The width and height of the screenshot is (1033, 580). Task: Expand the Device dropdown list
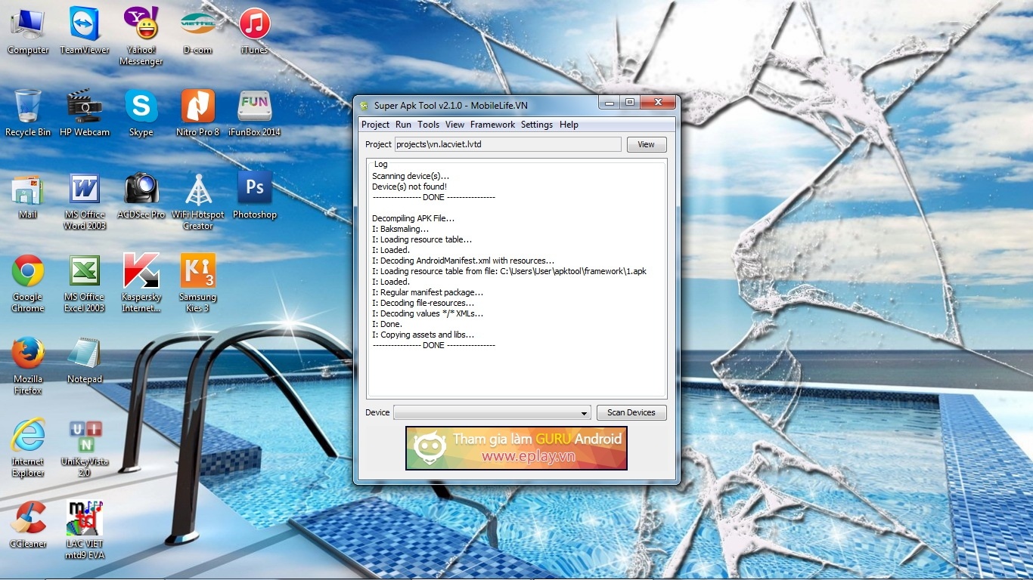tap(585, 413)
